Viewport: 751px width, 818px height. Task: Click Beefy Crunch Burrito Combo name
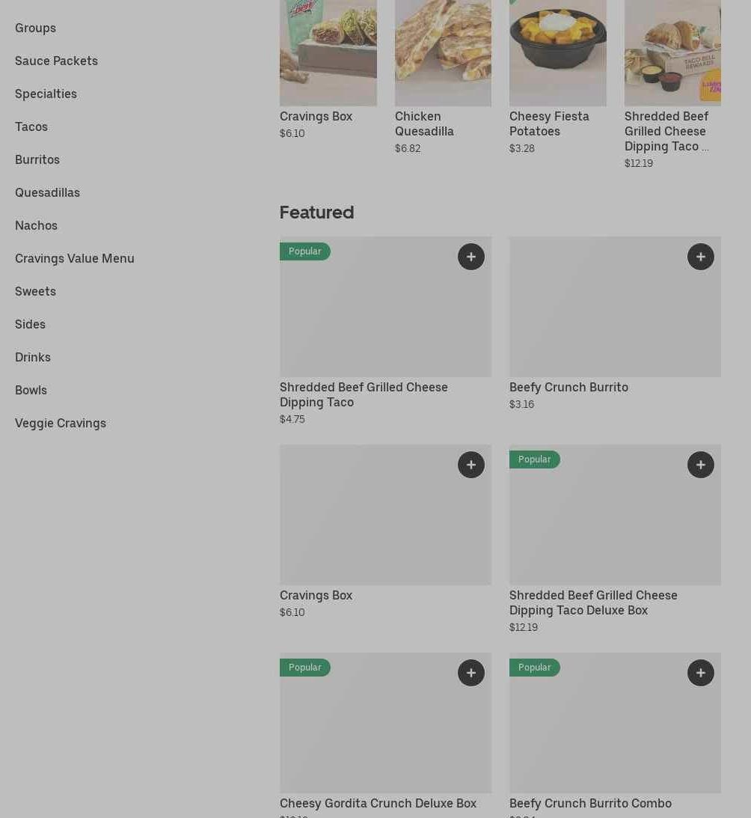pyautogui.click(x=590, y=803)
